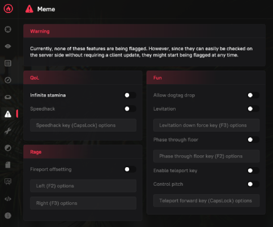Screen dimensions: 273x227
Task: Open the monitor presentation sidebar icon
Action: (8, 182)
